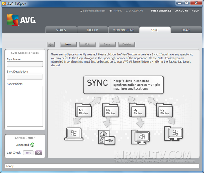Select the SYNC tab
Screen dimensions: 204x173
[155, 30]
